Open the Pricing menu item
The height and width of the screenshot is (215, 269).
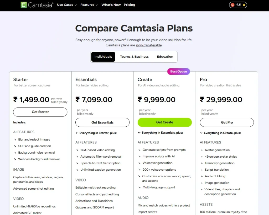pos(130,5)
